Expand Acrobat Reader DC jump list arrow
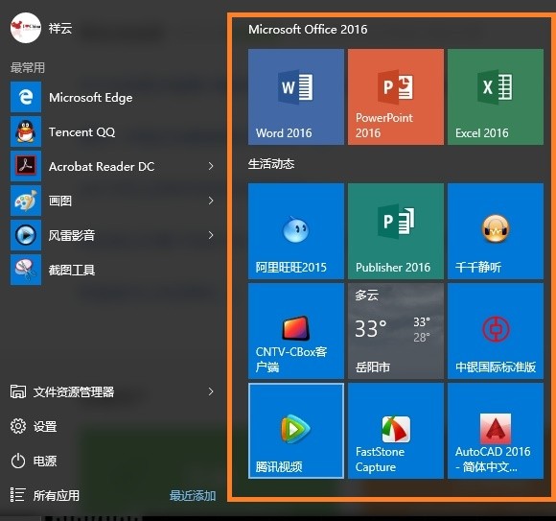556x521 pixels. pos(211,166)
